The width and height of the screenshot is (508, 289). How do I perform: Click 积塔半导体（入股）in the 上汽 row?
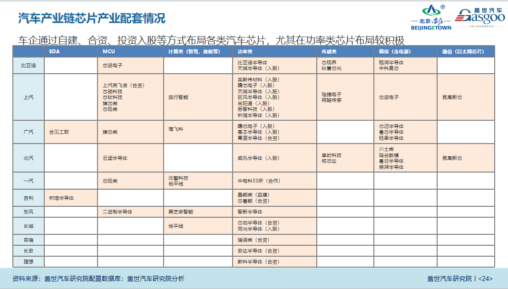[x=259, y=115]
